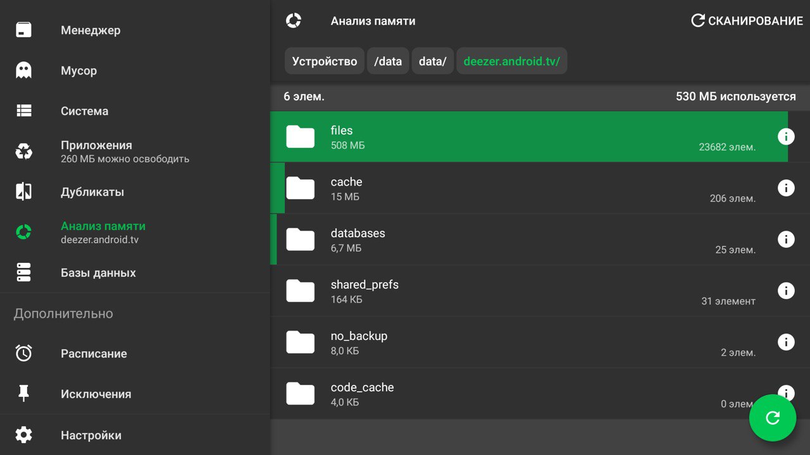Navigate to data/ breadcrumb
This screenshot has width=810, height=455.
(x=433, y=61)
